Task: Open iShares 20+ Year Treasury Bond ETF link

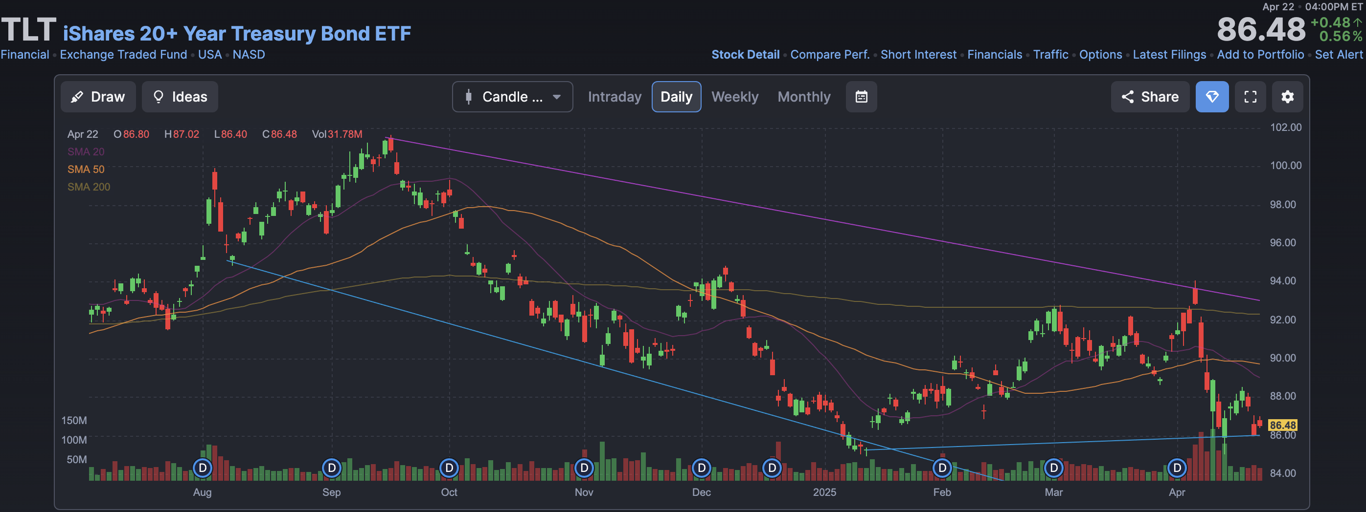Action: [237, 34]
